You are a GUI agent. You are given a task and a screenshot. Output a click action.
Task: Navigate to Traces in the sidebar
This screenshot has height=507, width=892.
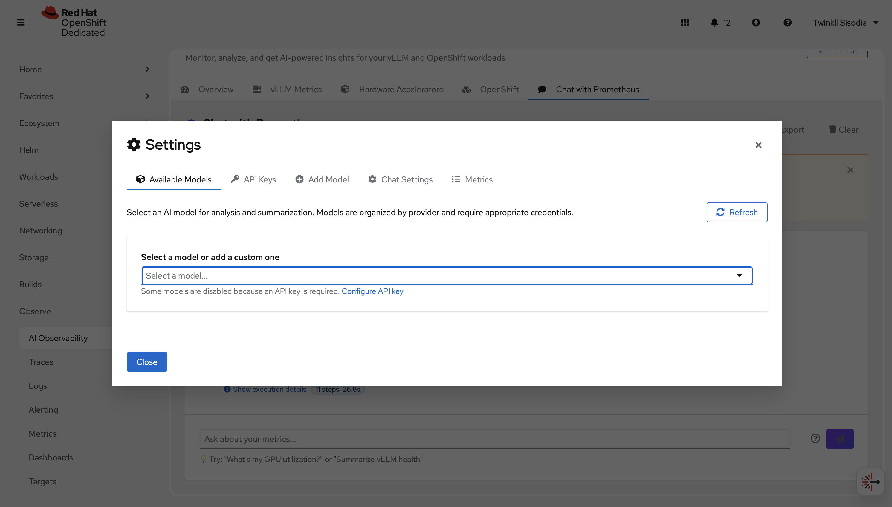41,362
